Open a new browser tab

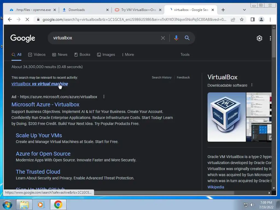(x=223, y=10)
